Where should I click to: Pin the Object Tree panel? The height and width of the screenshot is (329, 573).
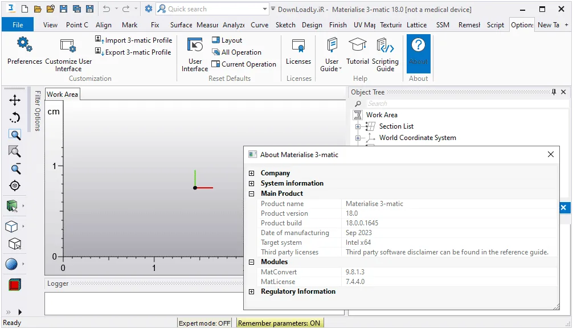554,92
